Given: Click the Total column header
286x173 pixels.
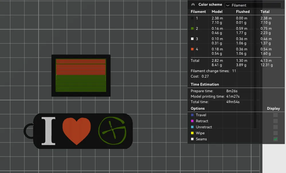Looking at the screenshot, I should 265,12.
